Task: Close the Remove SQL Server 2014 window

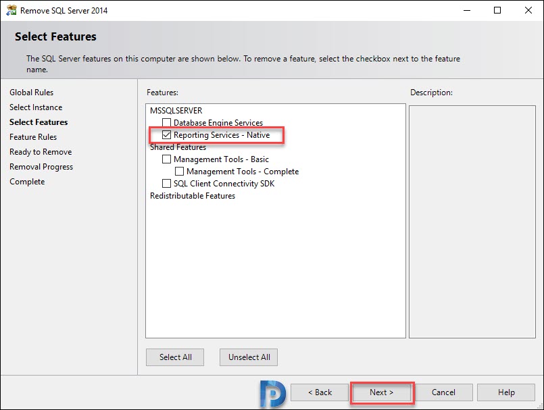Action: [x=528, y=10]
